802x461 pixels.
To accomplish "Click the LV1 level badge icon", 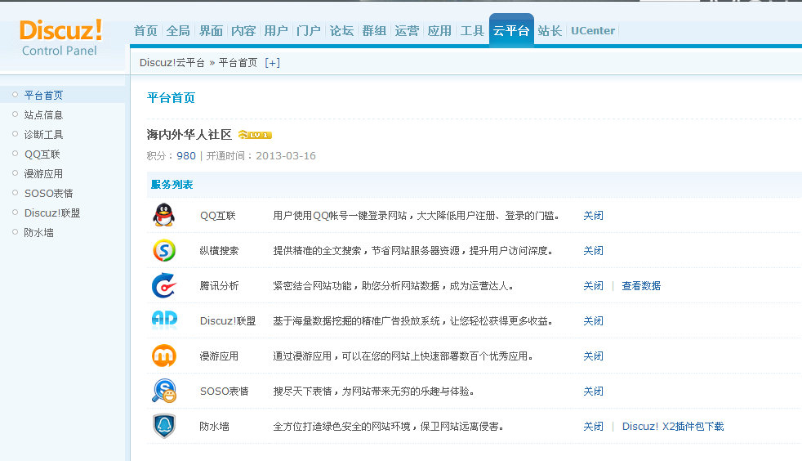I will pyautogui.click(x=255, y=135).
